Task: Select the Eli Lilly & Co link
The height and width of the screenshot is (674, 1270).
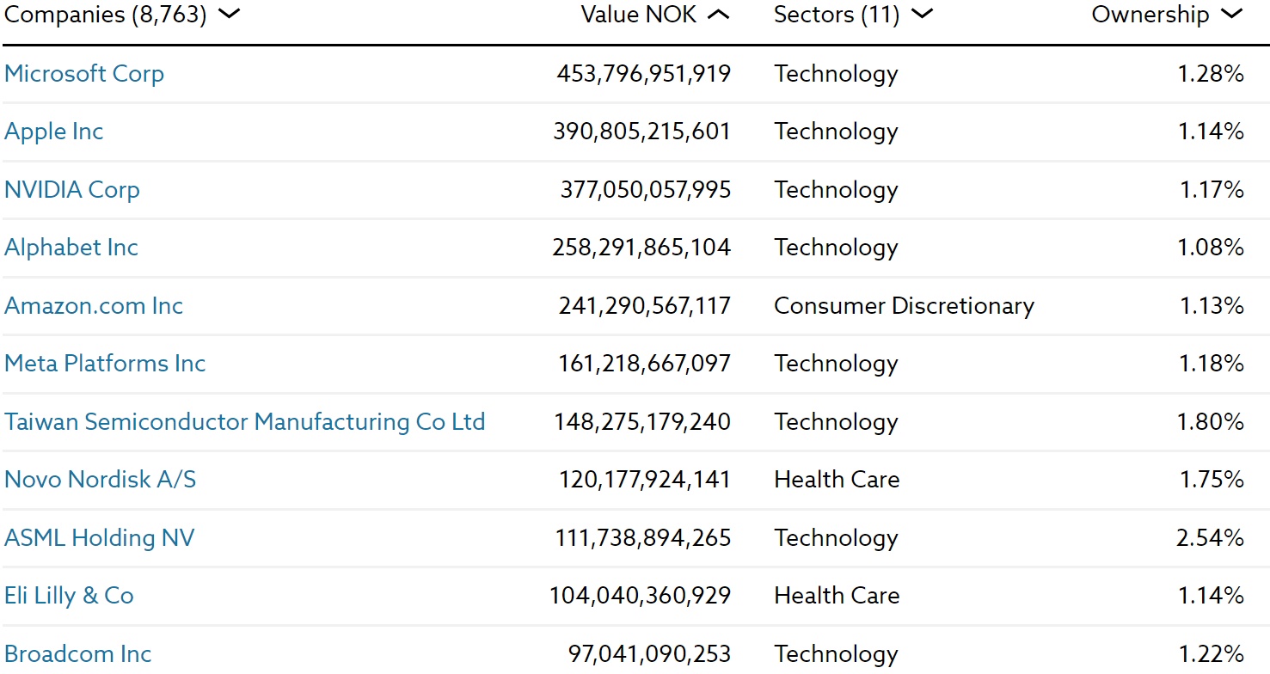Action: 70,596
